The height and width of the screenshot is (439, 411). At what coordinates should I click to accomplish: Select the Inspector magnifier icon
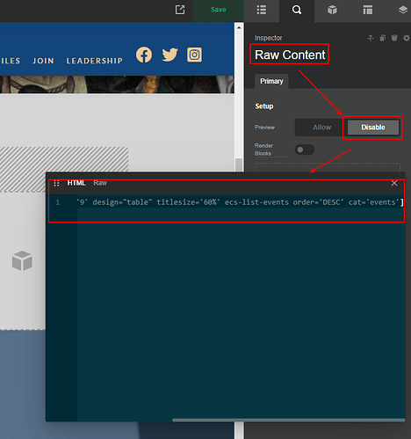297,10
